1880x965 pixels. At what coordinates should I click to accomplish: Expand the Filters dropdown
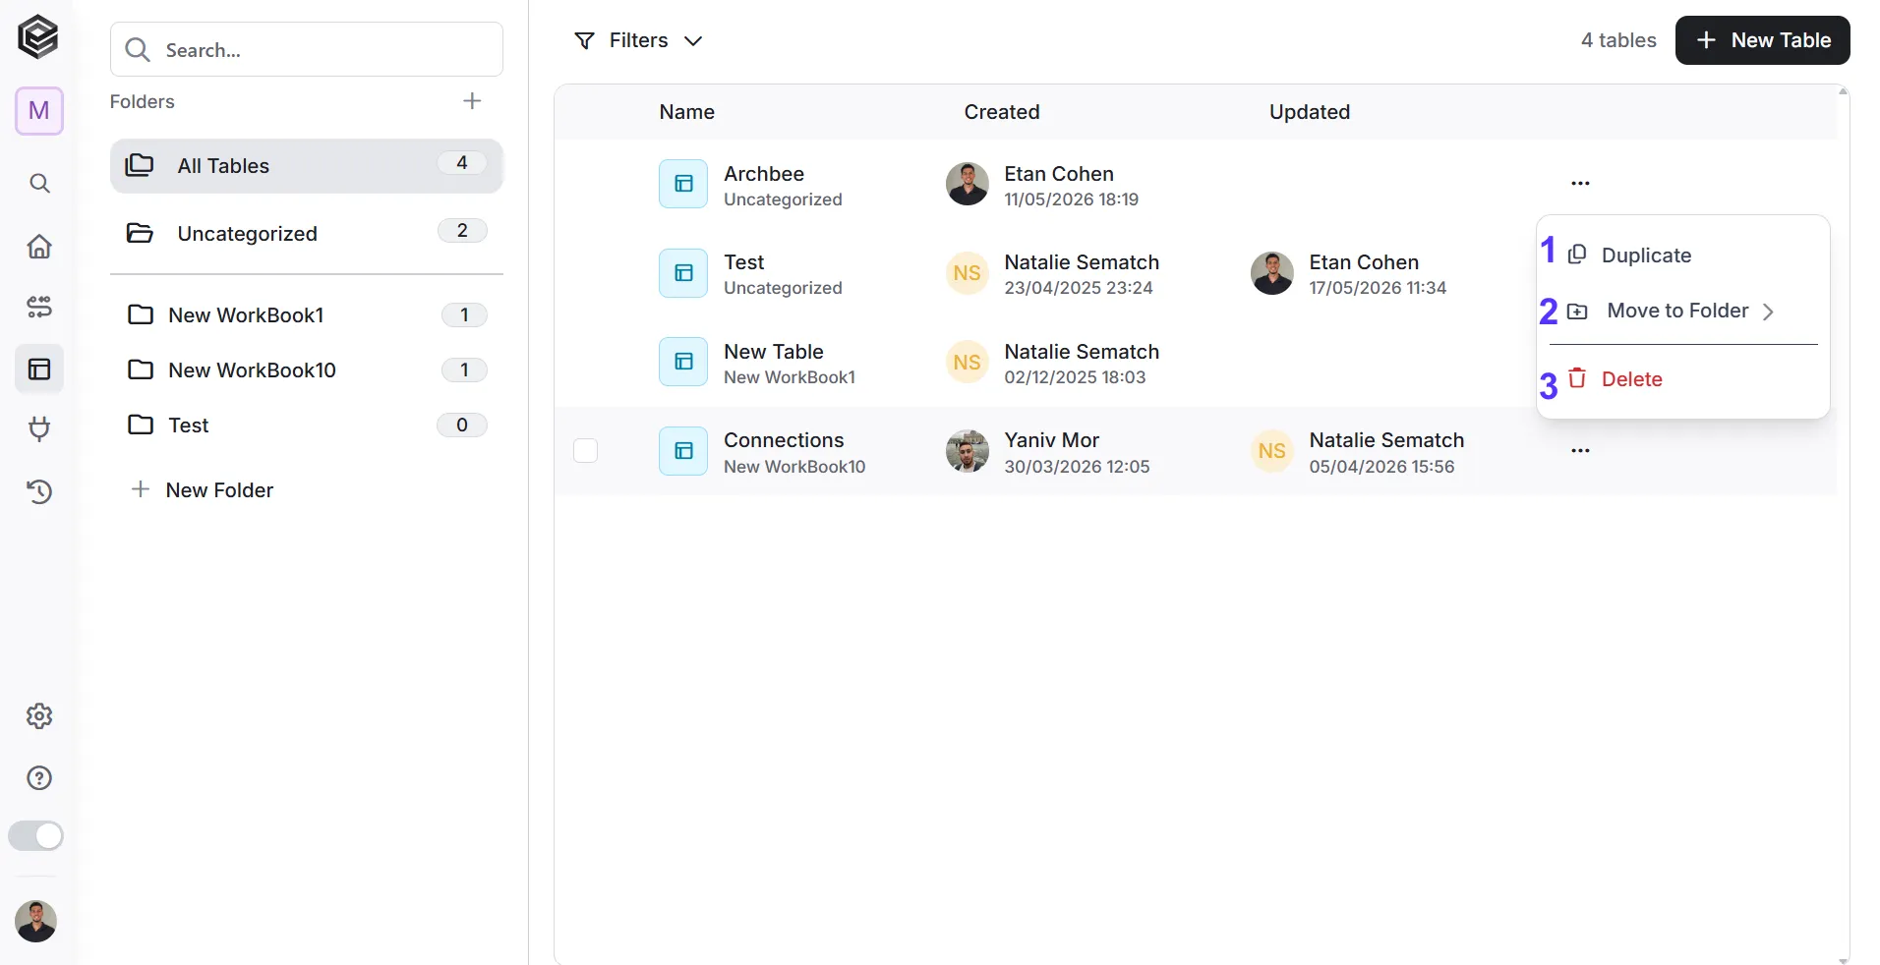[x=639, y=40]
